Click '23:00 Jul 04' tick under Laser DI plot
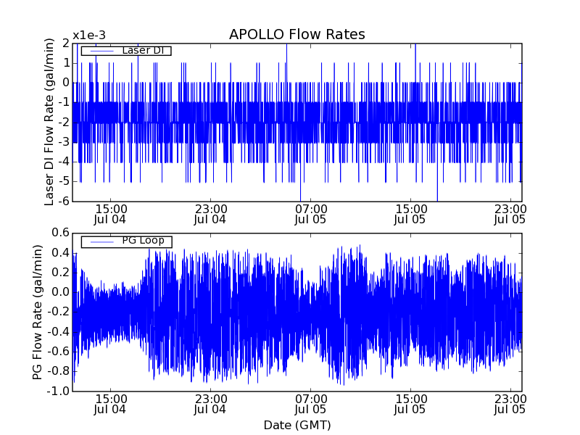Image resolution: width=580 pixels, height=435 pixels. tap(210, 214)
